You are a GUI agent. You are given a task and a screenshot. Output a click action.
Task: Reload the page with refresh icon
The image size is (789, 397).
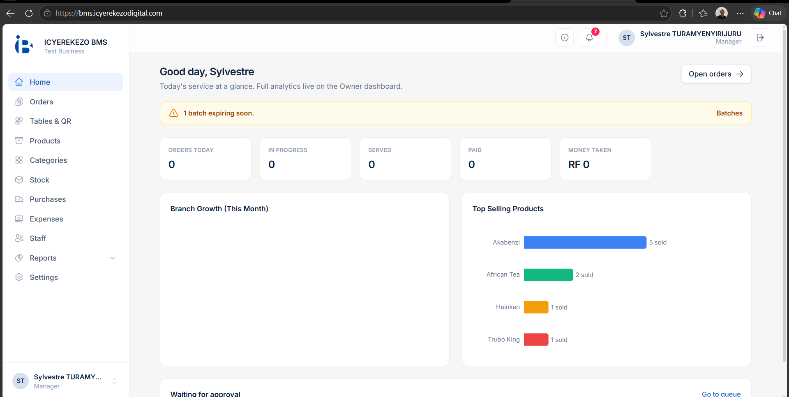(x=29, y=13)
